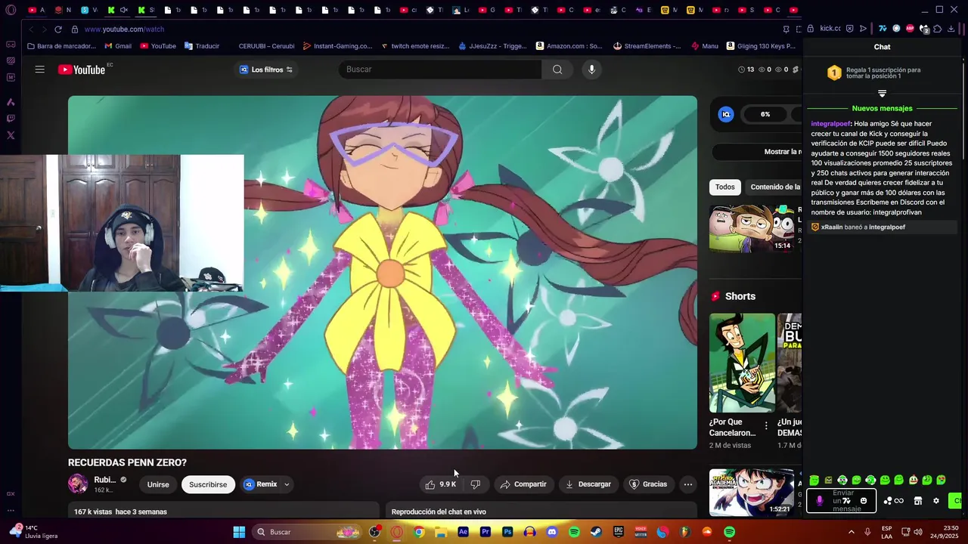Click the microphone icon in Kick chat input

(x=820, y=500)
